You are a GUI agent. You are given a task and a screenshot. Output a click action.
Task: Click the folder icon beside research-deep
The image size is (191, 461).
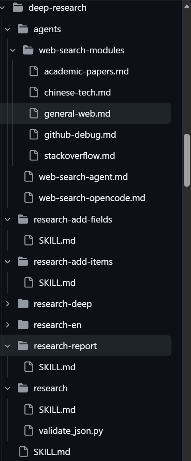click(23, 304)
